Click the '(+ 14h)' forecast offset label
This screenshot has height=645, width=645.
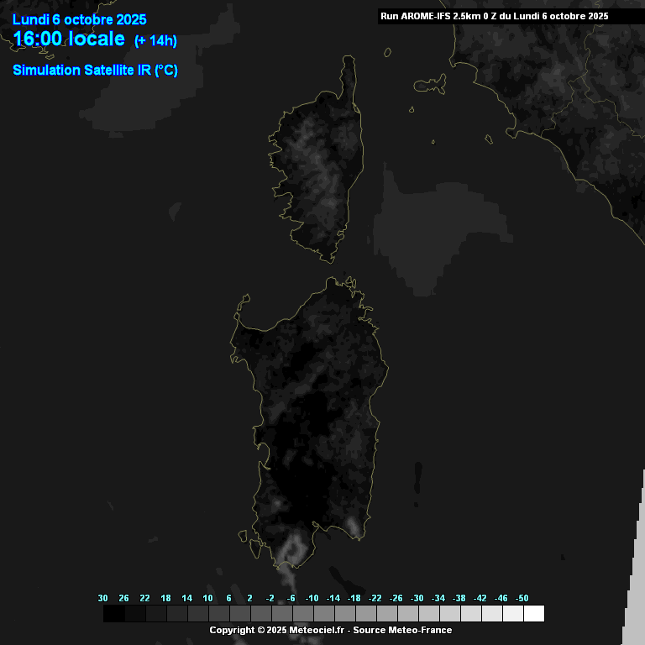[x=155, y=41]
